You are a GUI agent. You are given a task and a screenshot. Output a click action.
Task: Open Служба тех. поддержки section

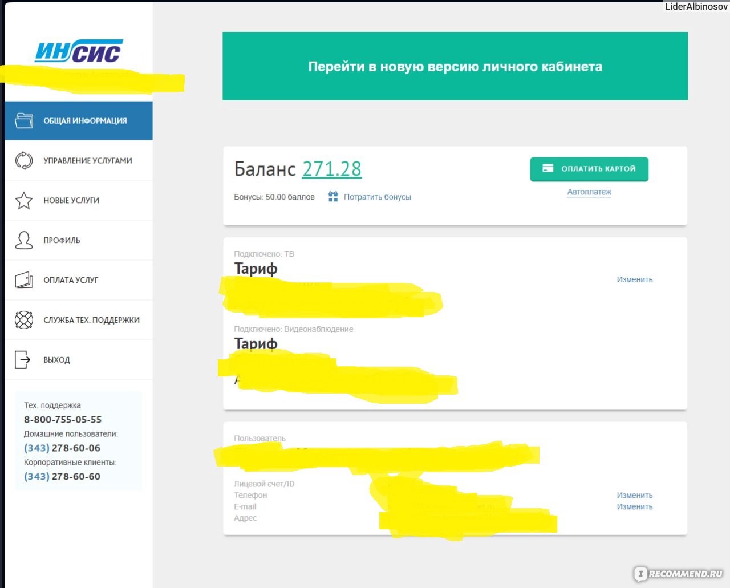[79, 320]
